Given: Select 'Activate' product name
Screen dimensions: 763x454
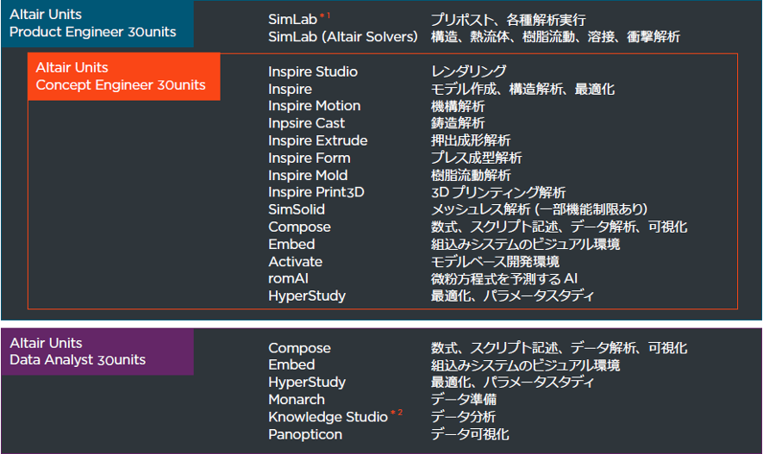Looking at the screenshot, I should pos(296,262).
